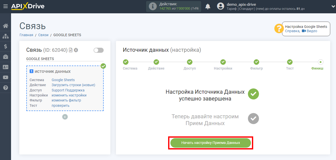The height and width of the screenshot is (160, 336).
Task: Go to Главная breadcrumb
Action: click(26, 35)
